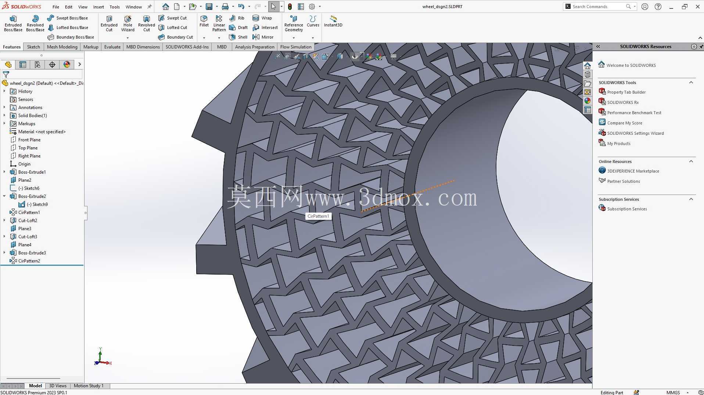Open the Hole Wizard
Viewport: 704px width, 395px height.
(x=128, y=23)
